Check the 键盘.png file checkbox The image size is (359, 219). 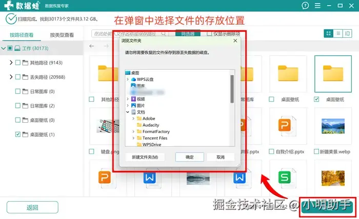(x=91, y=151)
